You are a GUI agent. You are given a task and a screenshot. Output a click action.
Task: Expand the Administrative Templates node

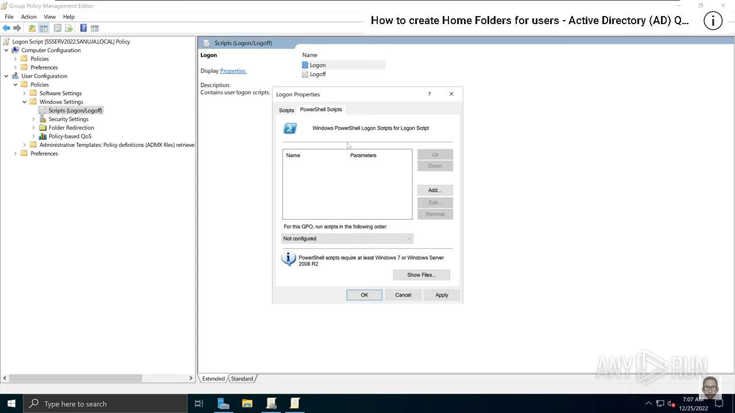pyautogui.click(x=25, y=145)
